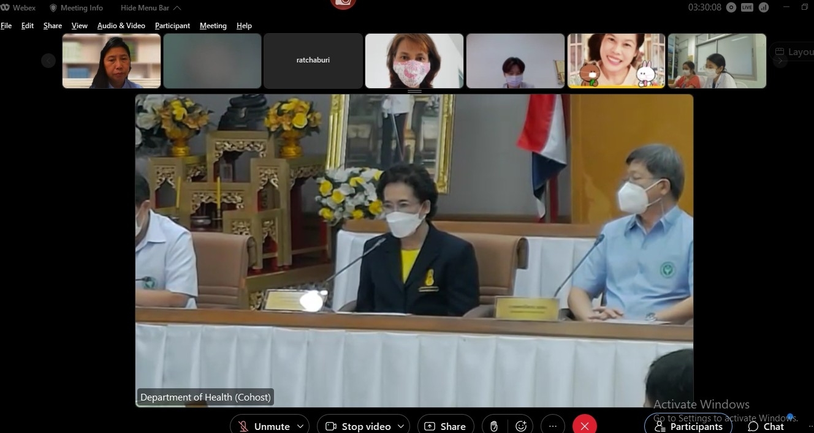Select thumbnail of masked person against white wall
814x433 pixels.
(515, 61)
